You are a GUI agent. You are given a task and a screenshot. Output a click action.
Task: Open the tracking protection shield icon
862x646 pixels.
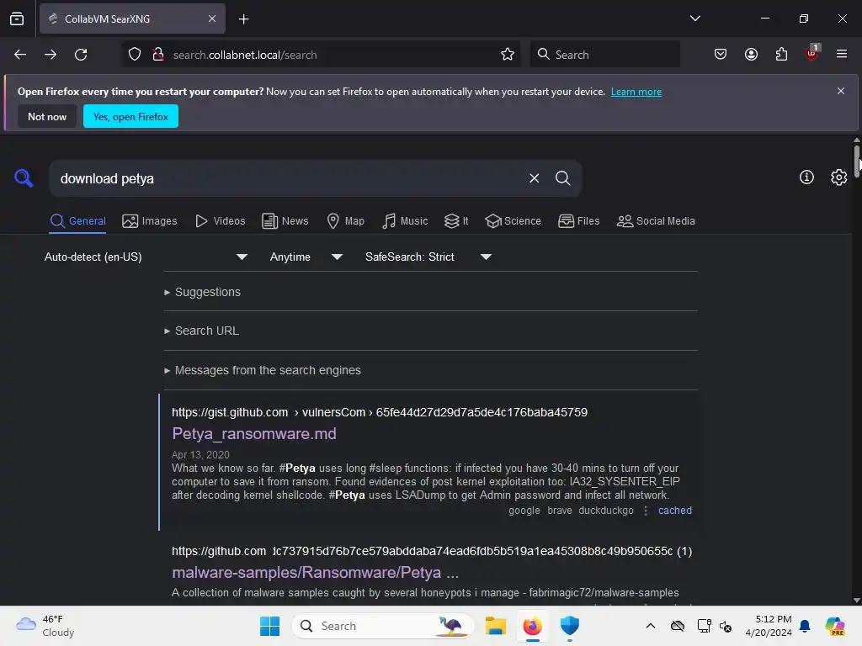135,55
